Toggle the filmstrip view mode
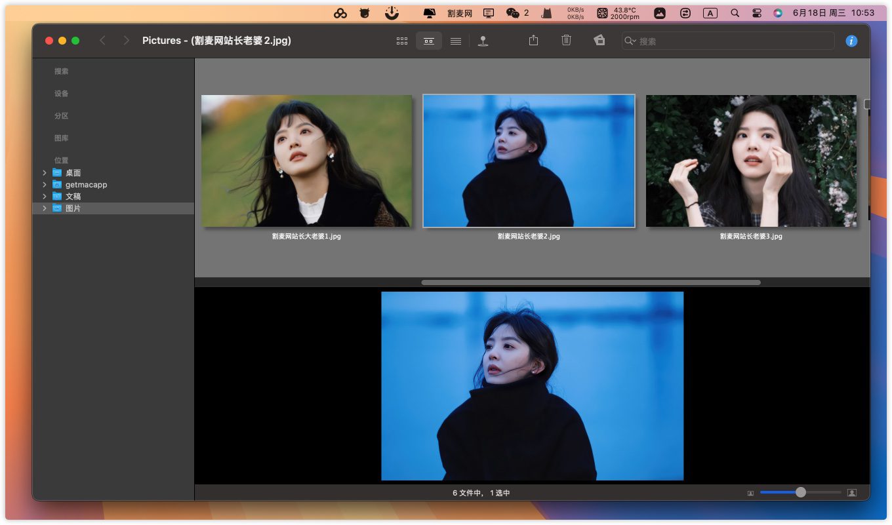Screen dimensions: 892x525 pyautogui.click(x=428, y=41)
